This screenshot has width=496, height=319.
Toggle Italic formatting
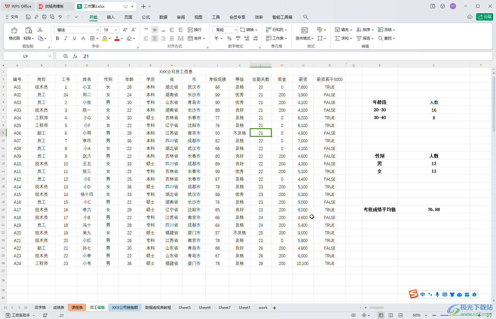point(66,38)
